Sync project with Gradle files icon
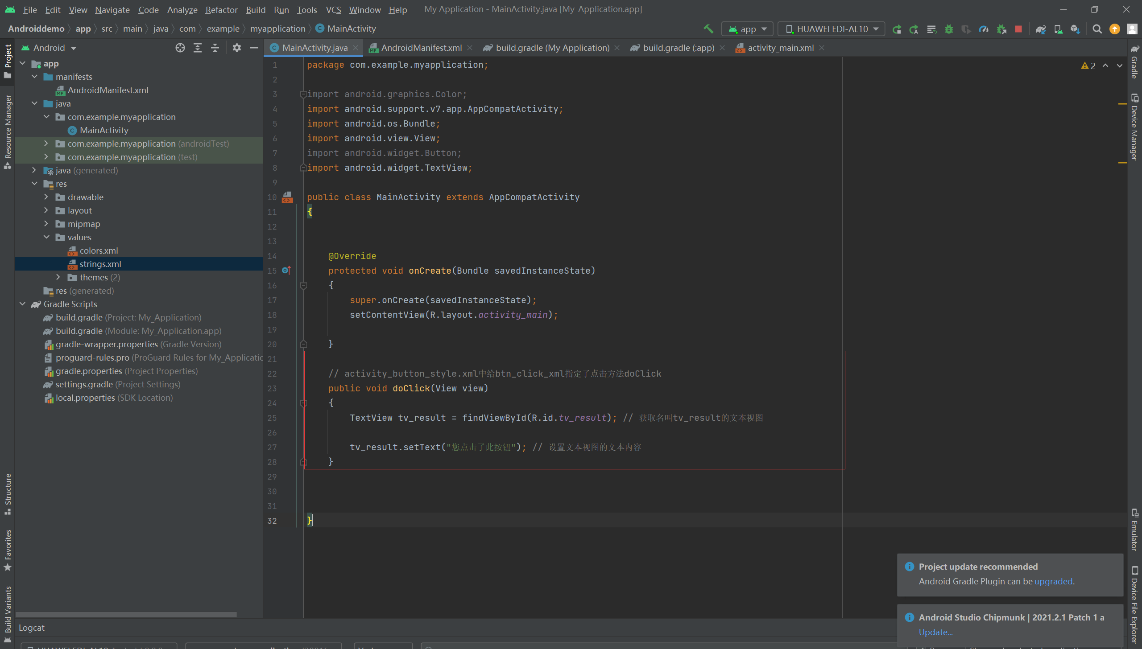The image size is (1142, 649). pos(1040,29)
